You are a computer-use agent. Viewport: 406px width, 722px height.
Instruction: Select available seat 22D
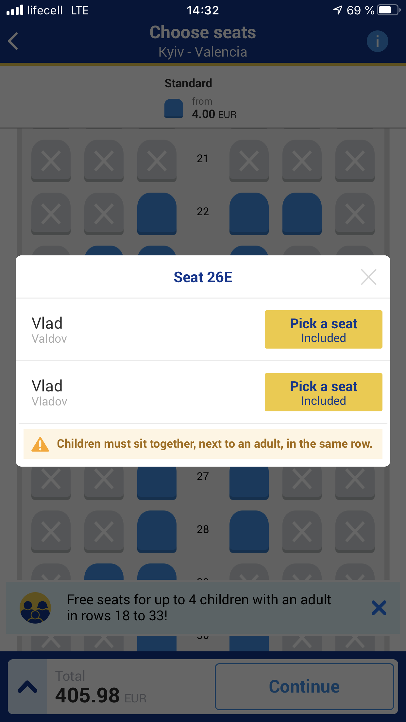click(x=249, y=214)
